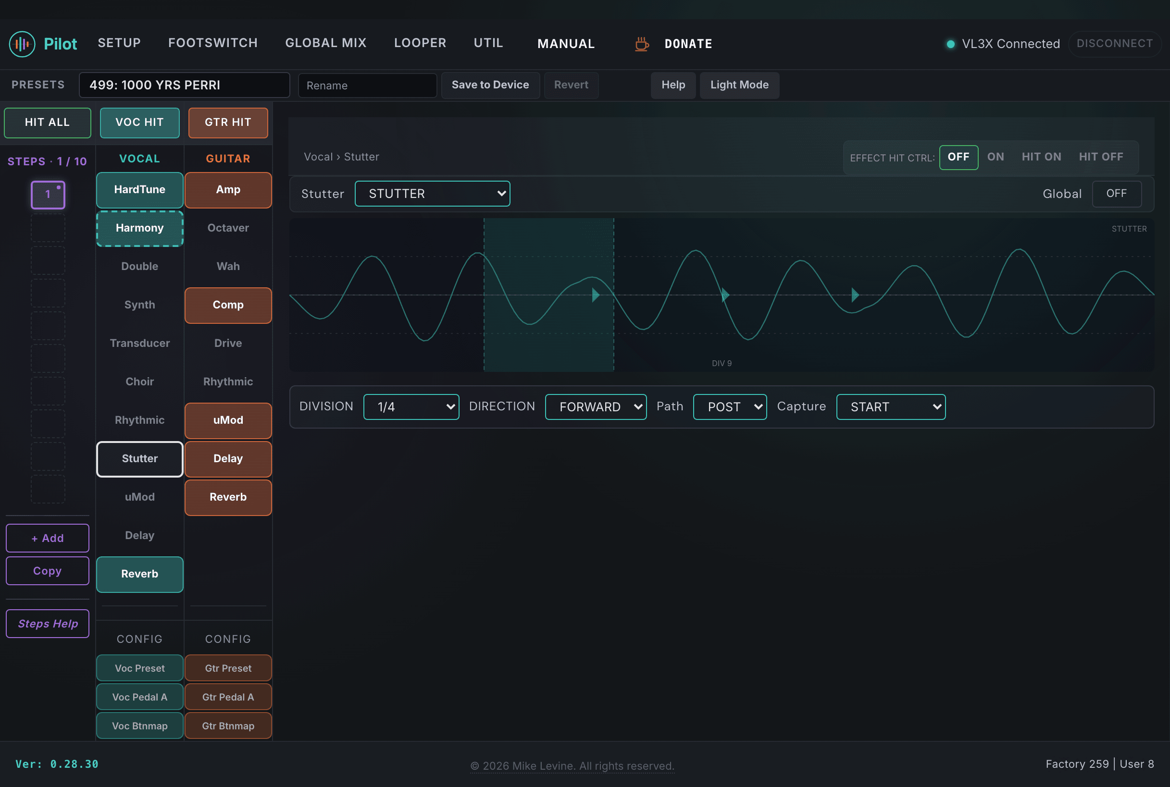Set Effect Hit Ctrl to OFF
The width and height of the screenshot is (1170, 787).
[958, 157]
